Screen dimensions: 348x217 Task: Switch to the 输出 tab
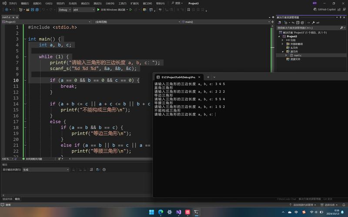point(17,199)
